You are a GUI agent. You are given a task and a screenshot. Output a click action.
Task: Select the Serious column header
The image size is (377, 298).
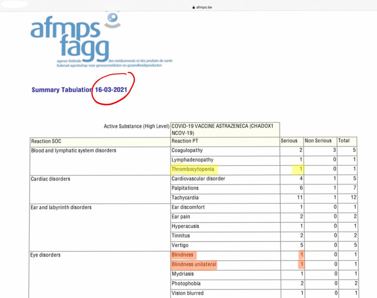point(290,141)
